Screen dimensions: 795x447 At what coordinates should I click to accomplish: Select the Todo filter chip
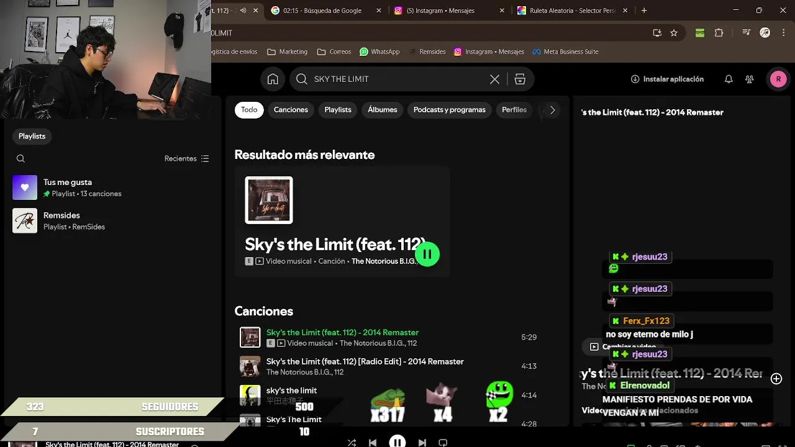pyautogui.click(x=249, y=110)
